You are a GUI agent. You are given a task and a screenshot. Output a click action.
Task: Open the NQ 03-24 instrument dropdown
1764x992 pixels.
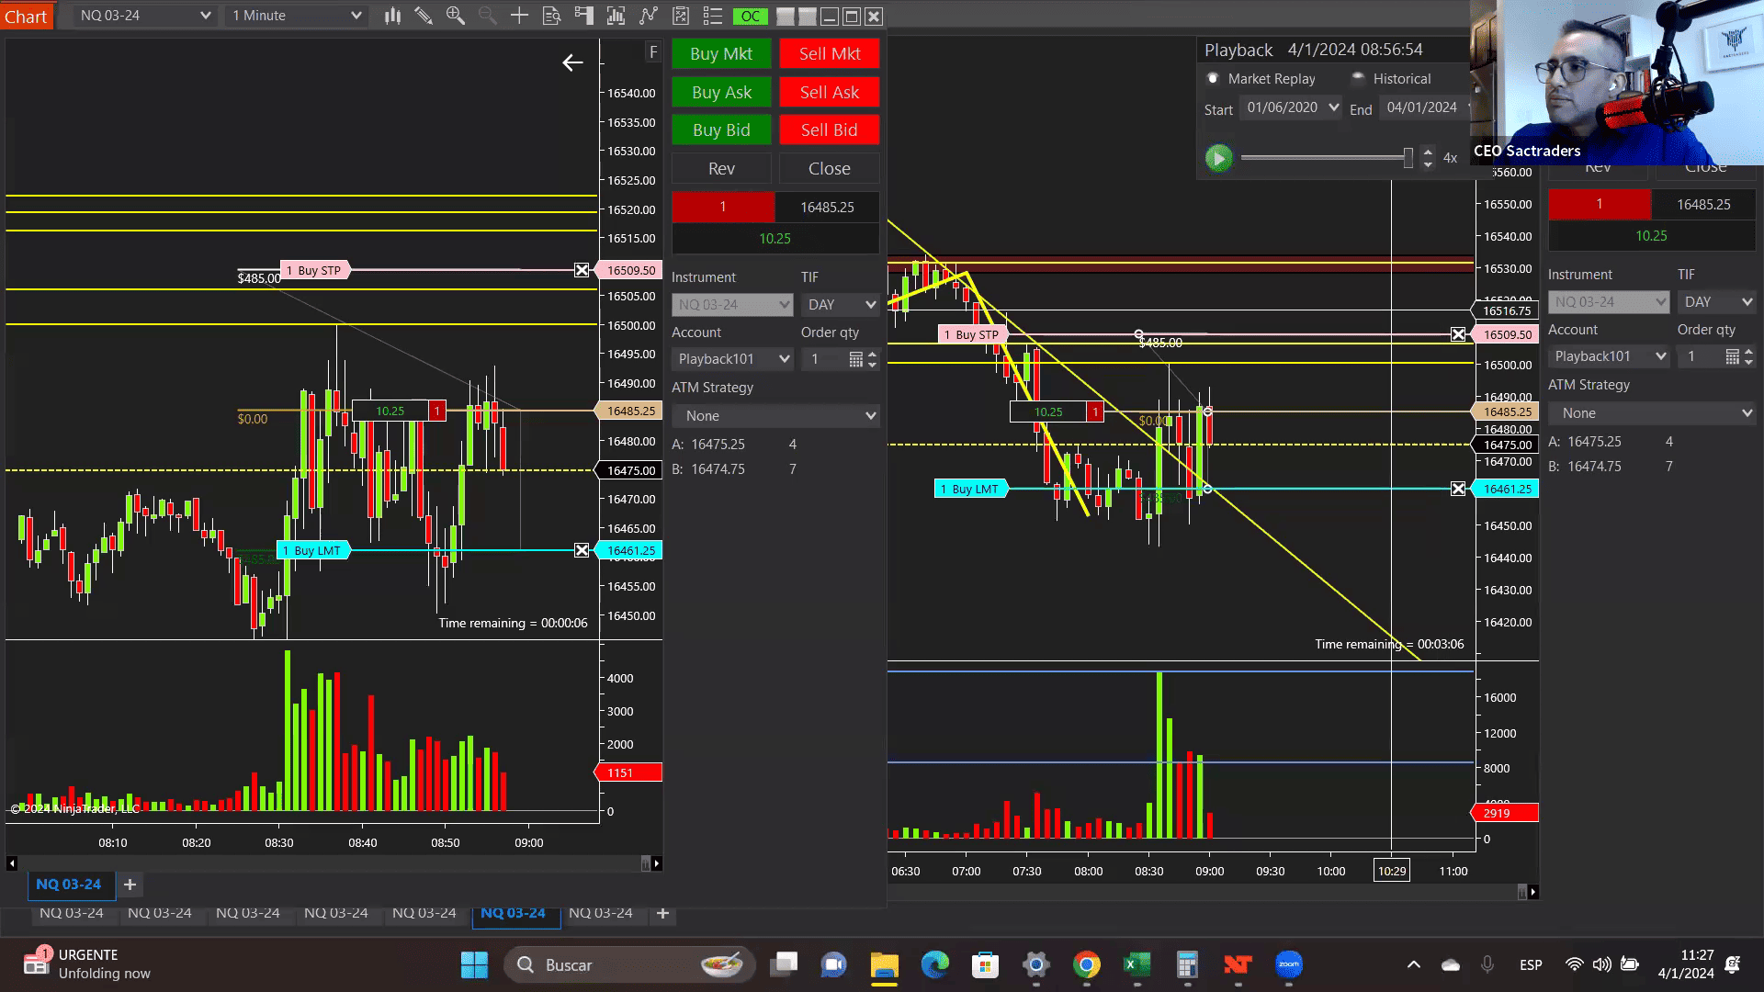pos(144,16)
